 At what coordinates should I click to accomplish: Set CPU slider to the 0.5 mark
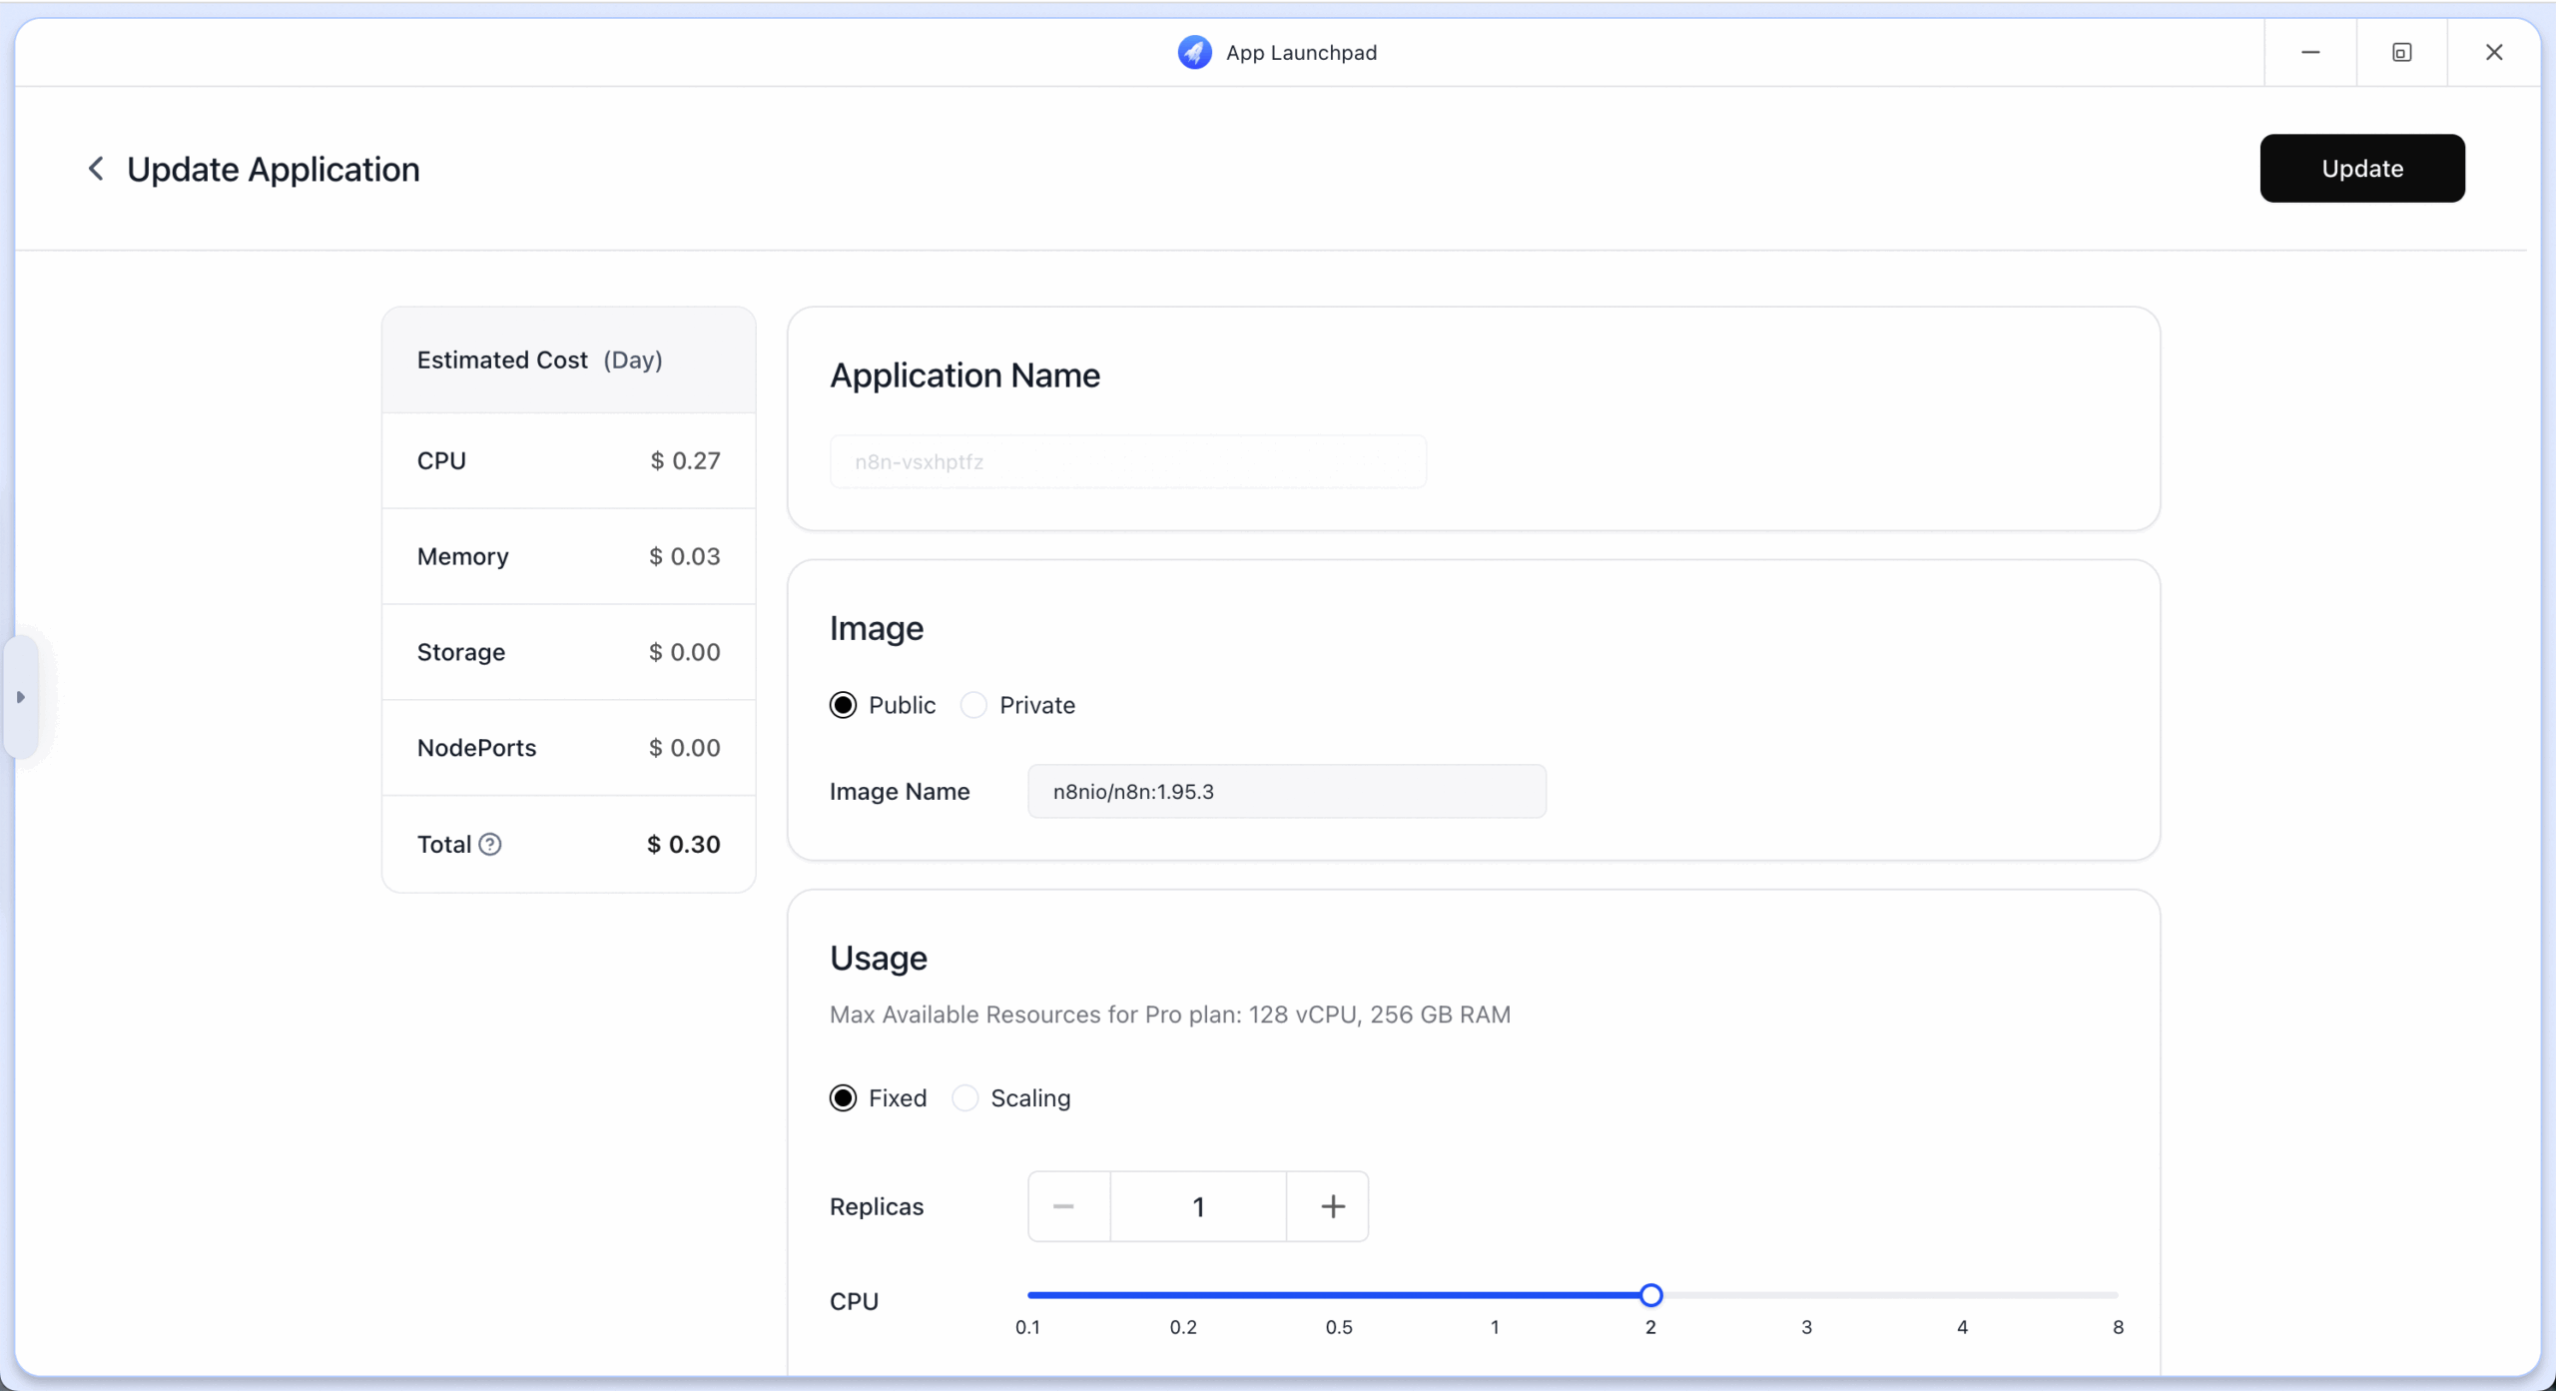tap(1339, 1295)
